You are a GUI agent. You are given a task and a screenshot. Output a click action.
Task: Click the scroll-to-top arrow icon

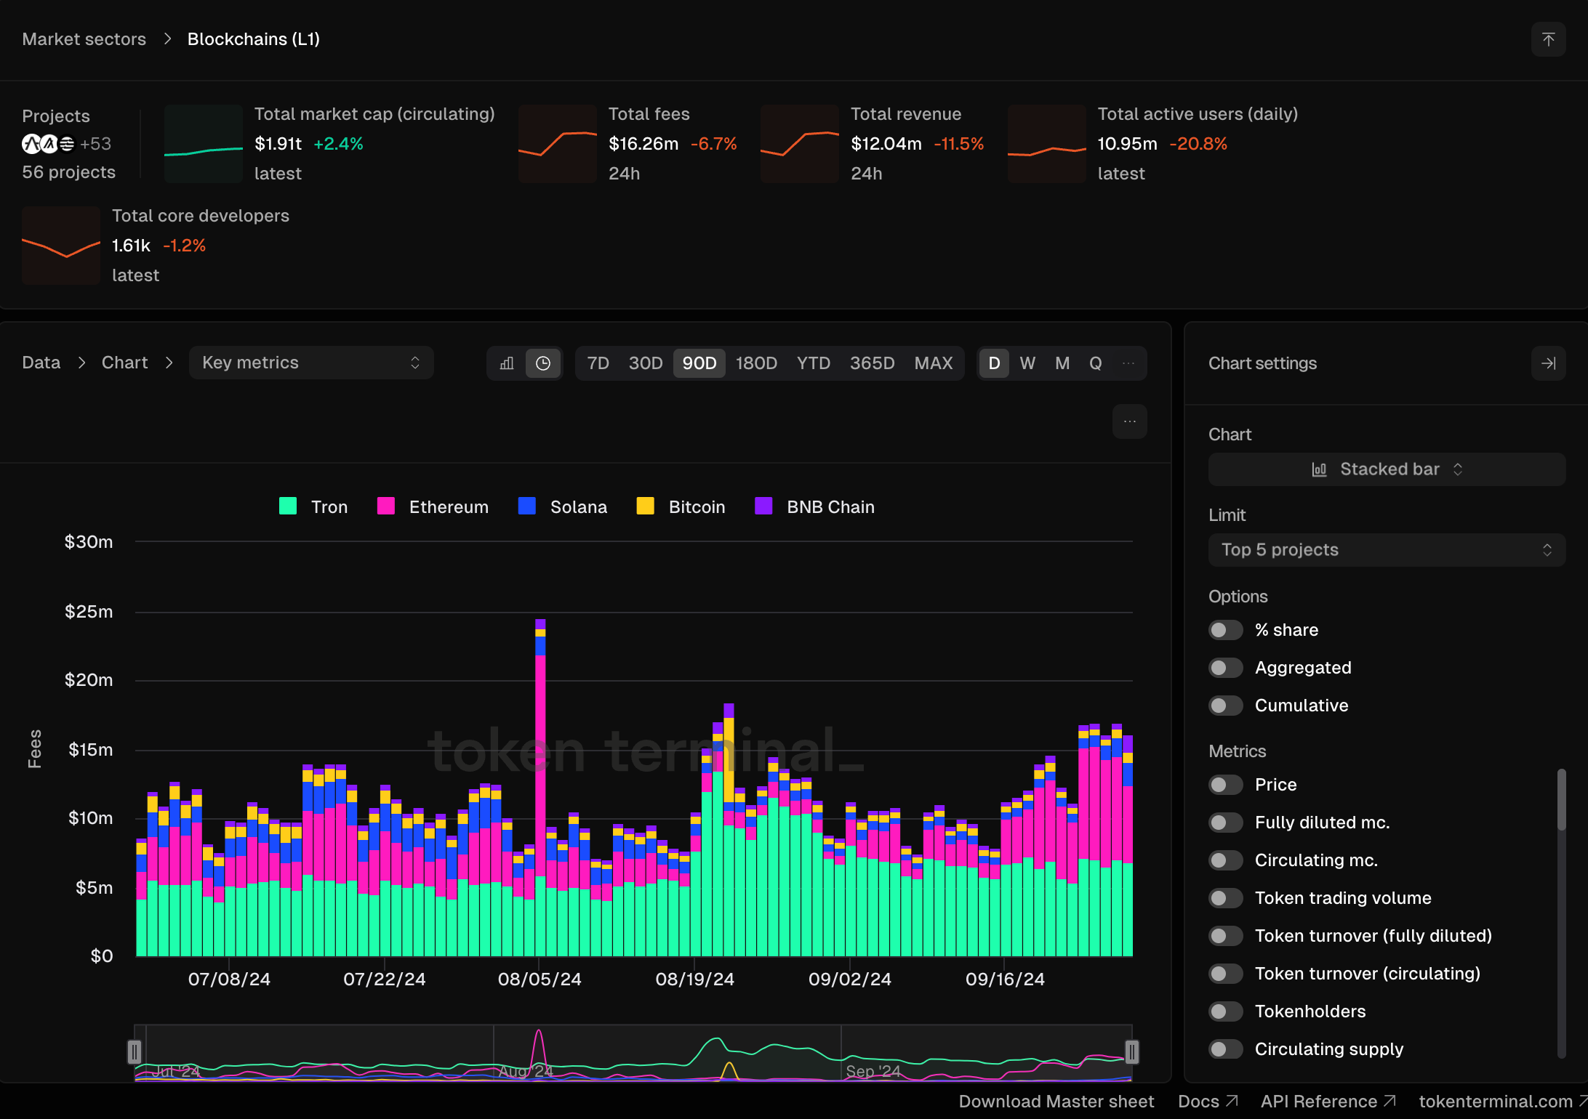tap(1548, 39)
